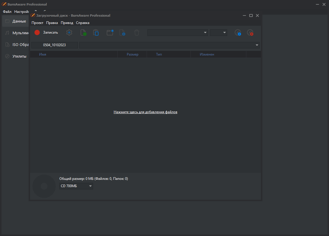Viewport: 329px width, 236px height.
Task: Click the add files icon with green plus
Action: click(x=83, y=32)
